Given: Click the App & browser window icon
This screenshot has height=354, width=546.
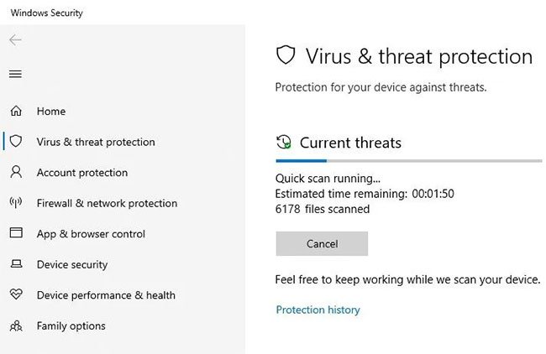Looking at the screenshot, I should (x=16, y=232).
